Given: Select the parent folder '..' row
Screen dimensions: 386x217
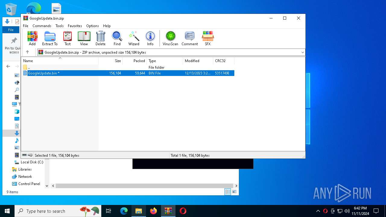Looking at the screenshot, I should pos(128,68).
